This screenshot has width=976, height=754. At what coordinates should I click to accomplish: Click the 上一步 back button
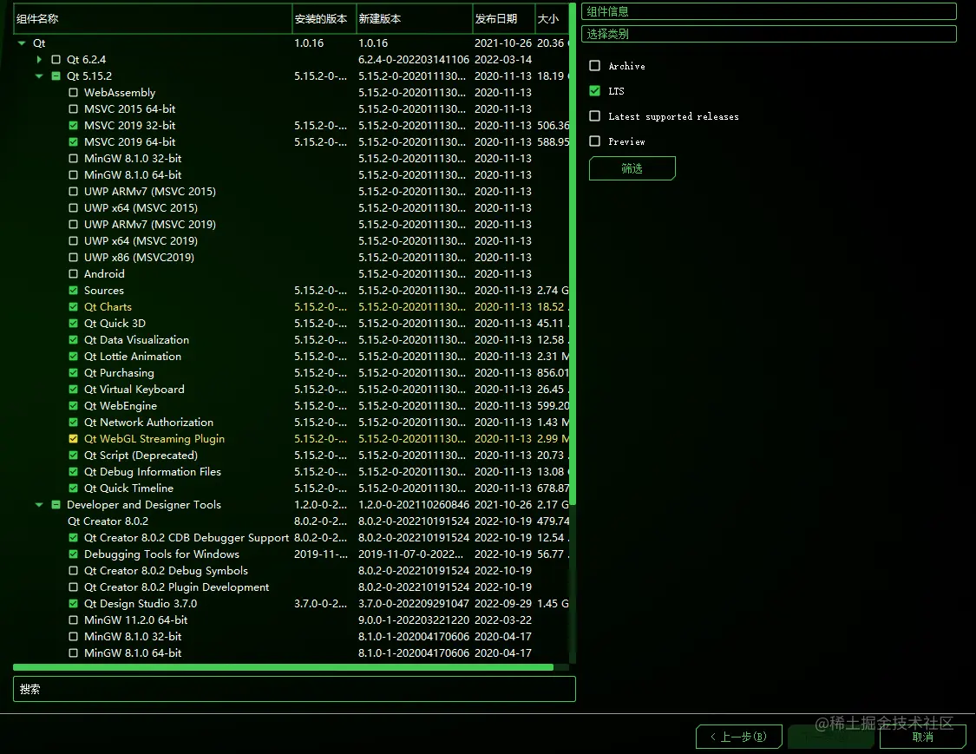[738, 736]
